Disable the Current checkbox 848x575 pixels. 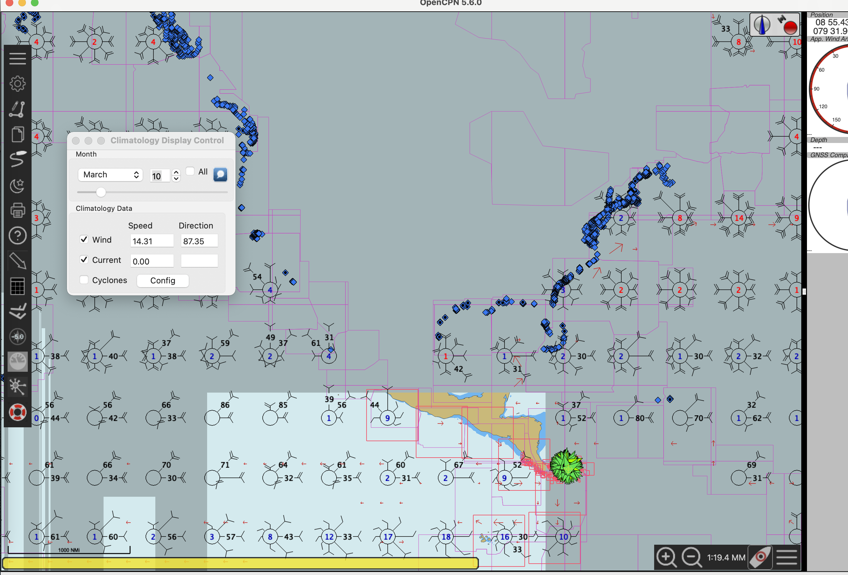click(84, 259)
